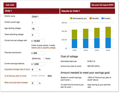This screenshot has height=95, width=121.
Task: Click the Expected average rate of return link
Action: pyautogui.click(x=17, y=69)
